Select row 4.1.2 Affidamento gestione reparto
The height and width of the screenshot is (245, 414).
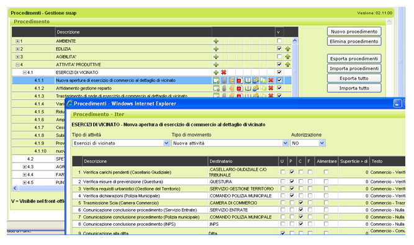tap(151, 88)
